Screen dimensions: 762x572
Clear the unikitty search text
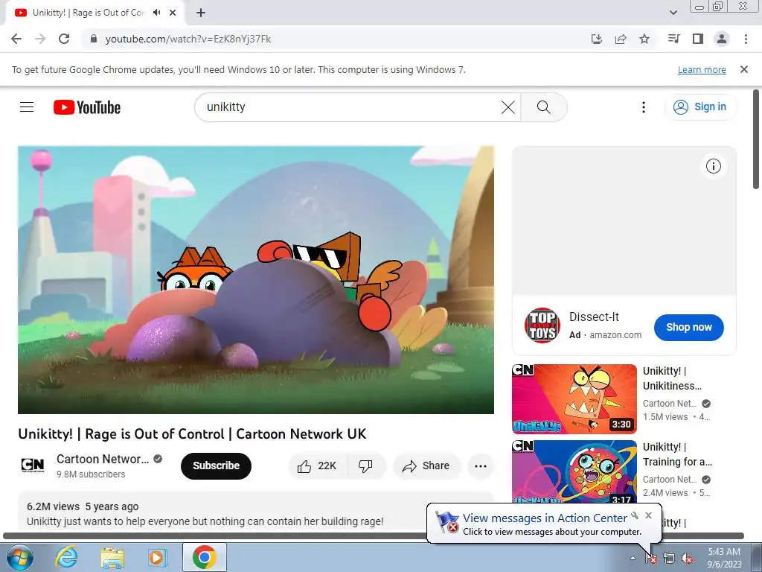(x=508, y=107)
